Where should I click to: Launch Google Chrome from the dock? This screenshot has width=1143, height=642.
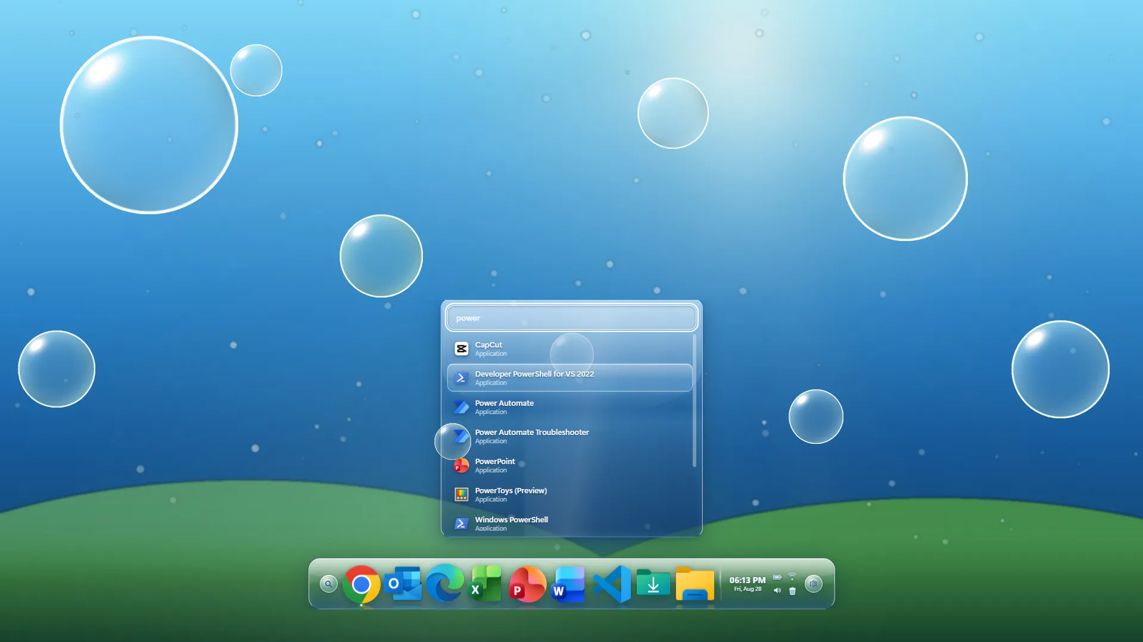point(362,584)
